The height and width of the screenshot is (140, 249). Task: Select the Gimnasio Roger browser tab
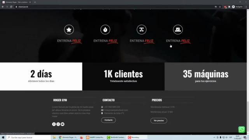(x=16, y=2)
